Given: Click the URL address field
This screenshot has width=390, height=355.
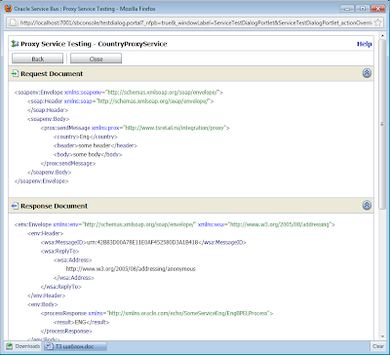Looking at the screenshot, I should 195,22.
